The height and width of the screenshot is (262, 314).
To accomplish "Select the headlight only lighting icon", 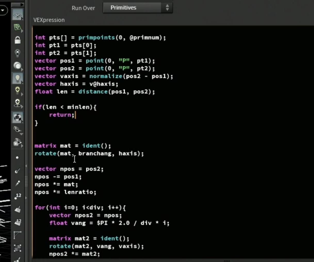I will (18, 66).
